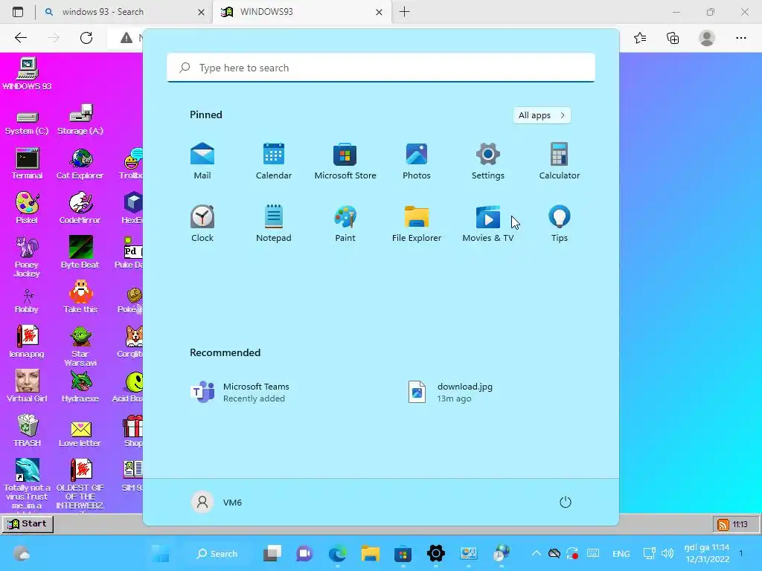Open the Virtual Girl icon
The height and width of the screenshot is (571, 762).
(27, 387)
